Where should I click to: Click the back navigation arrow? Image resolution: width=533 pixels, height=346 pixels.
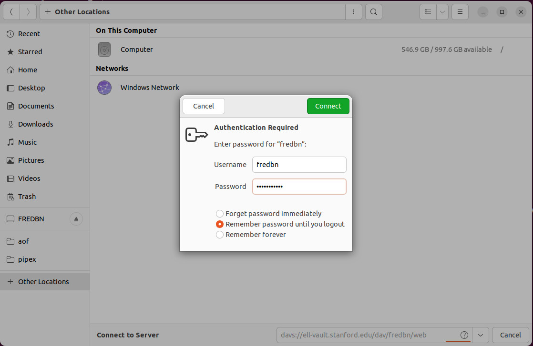tap(11, 12)
